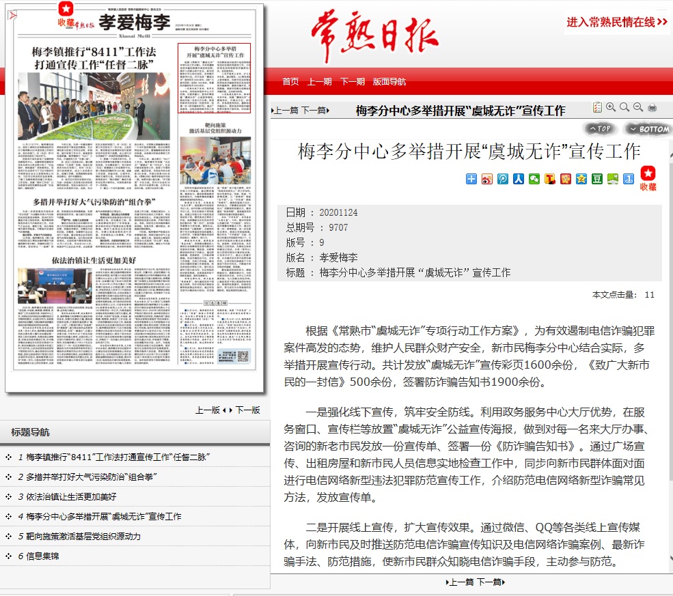Share to Douban using green 豆 icon
Screen dimensions: 673x596
[597, 179]
